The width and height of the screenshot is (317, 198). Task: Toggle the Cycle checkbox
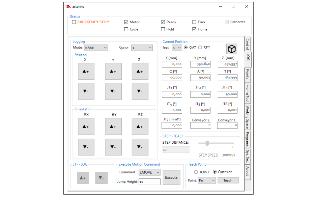click(126, 29)
